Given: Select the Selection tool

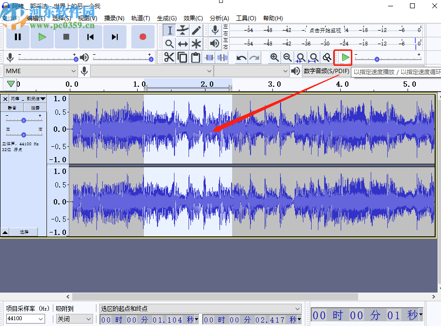Looking at the screenshot, I should pos(170,30).
